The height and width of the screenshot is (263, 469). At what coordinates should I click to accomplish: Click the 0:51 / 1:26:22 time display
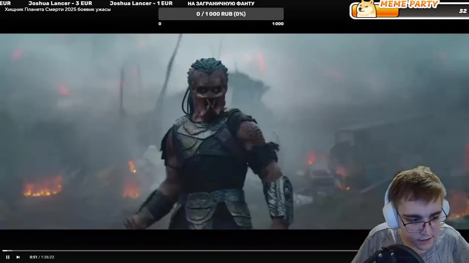(x=42, y=257)
